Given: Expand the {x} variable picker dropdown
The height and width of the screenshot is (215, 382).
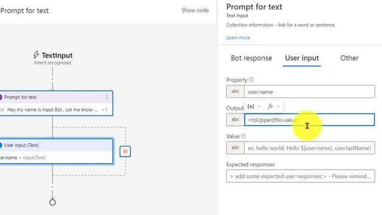Looking at the screenshot, I should pos(254,106).
